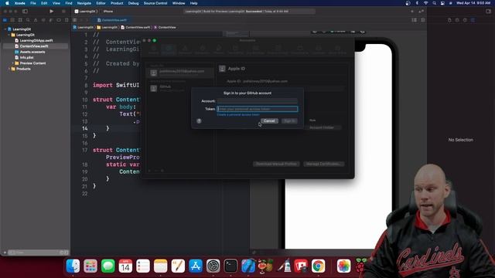Open Reminders from the dock
This screenshot has width=495, height=278.
pos(143,266)
